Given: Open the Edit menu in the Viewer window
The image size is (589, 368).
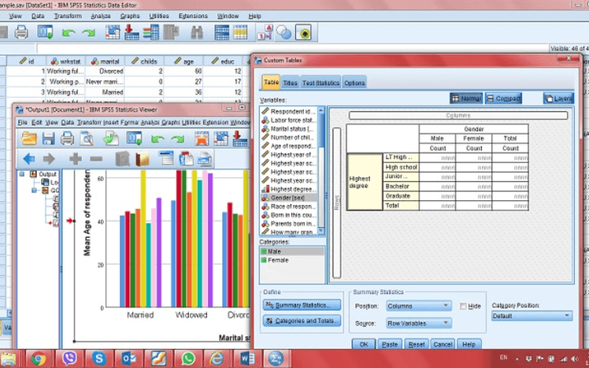Looking at the screenshot, I should [36, 123].
